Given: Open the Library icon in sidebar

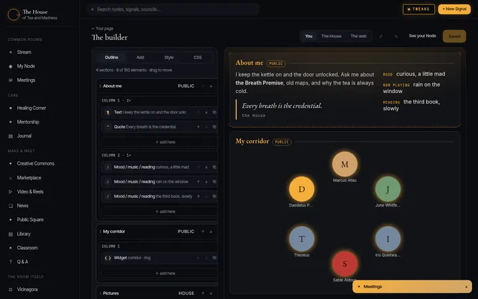Looking at the screenshot, I should 11,234.
